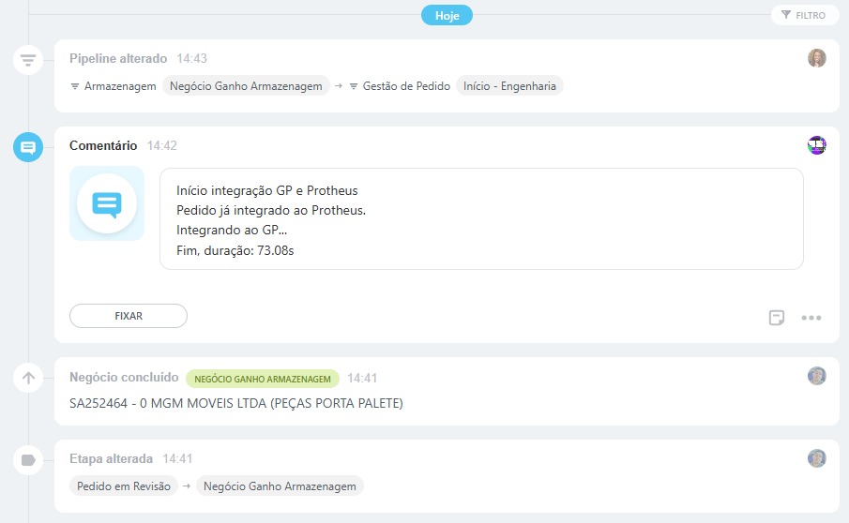Screen dimensions: 849x523
Task: Click the colorful avatar on Comentário entry
Action: point(817,145)
